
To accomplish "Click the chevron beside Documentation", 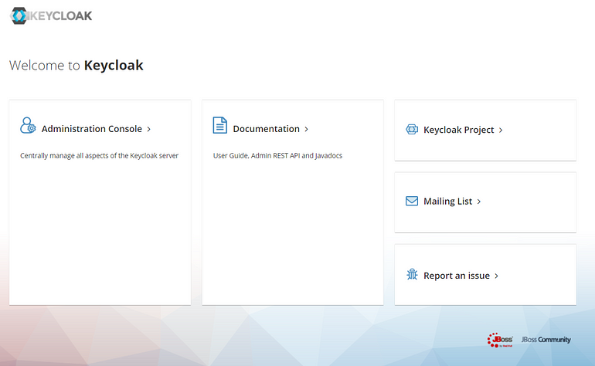I will point(306,129).
